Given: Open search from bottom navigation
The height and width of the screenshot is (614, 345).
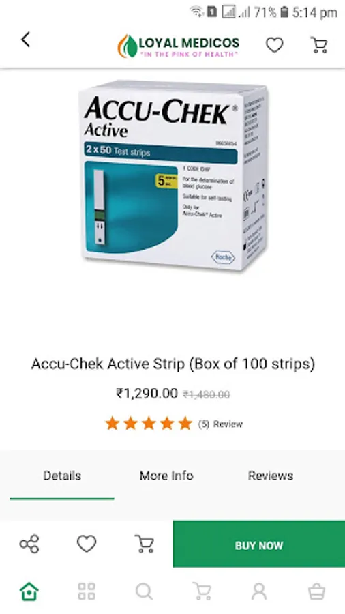Looking at the screenshot, I should (144, 591).
